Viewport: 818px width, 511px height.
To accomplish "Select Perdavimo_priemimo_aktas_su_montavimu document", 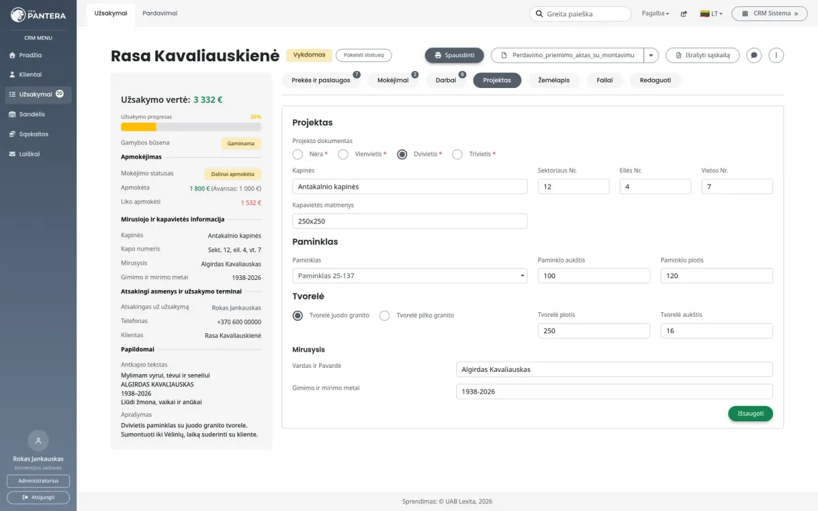I will coord(567,55).
